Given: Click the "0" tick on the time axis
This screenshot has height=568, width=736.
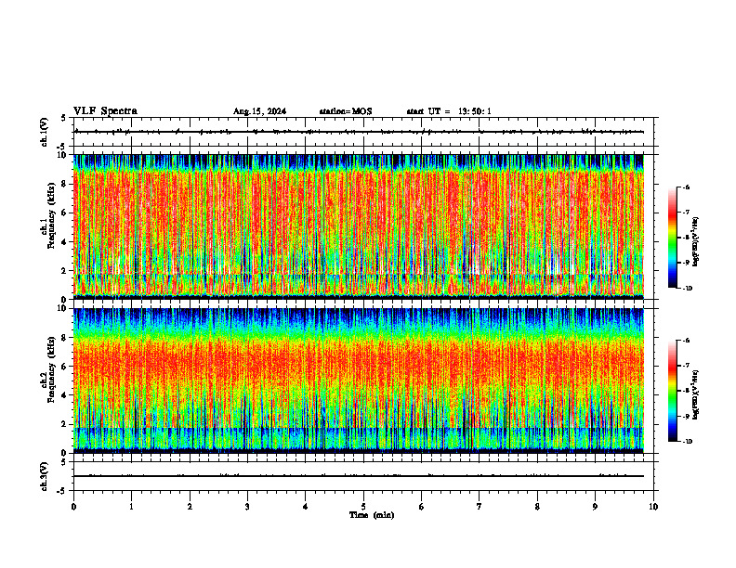Looking at the screenshot, I should pyautogui.click(x=73, y=507).
